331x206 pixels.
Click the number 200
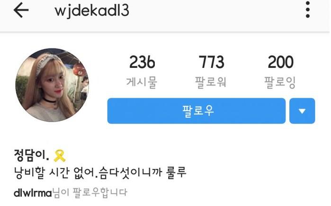[x=280, y=62]
